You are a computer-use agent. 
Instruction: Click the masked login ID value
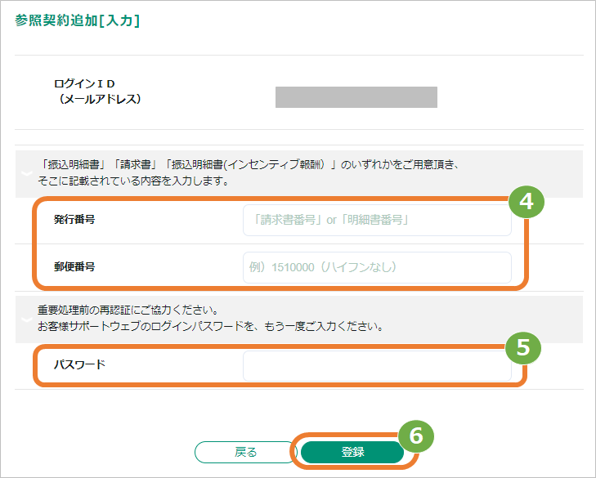356,97
